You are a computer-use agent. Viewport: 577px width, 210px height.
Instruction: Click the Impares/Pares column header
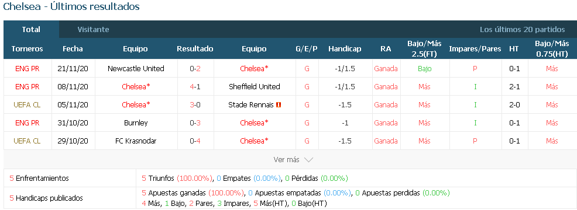[x=475, y=49]
